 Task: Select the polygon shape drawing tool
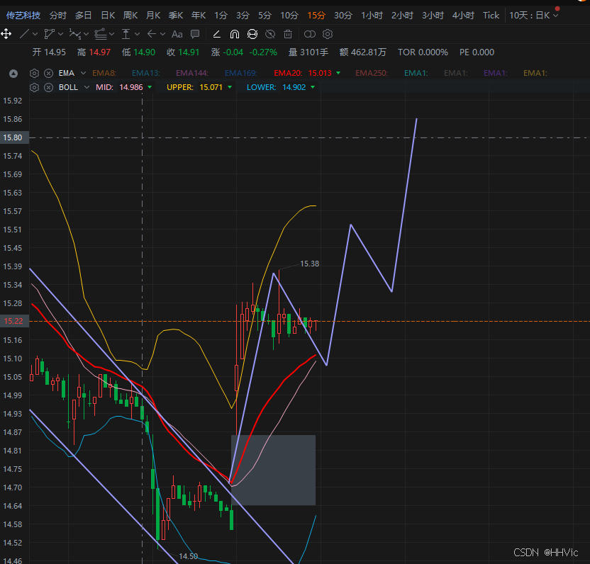point(50,34)
